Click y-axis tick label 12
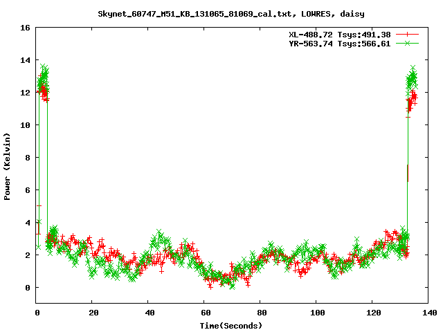This screenshot has width=443, height=332. (x=25, y=93)
